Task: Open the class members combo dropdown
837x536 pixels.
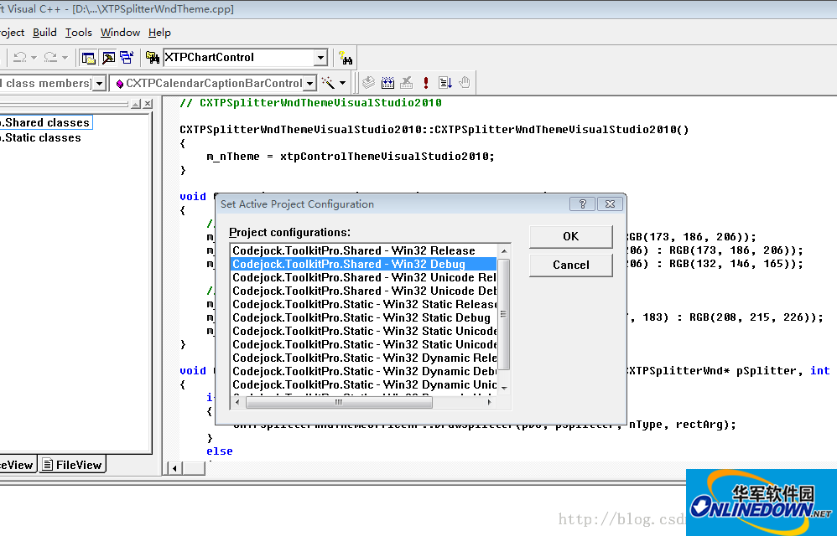Action: [x=99, y=84]
